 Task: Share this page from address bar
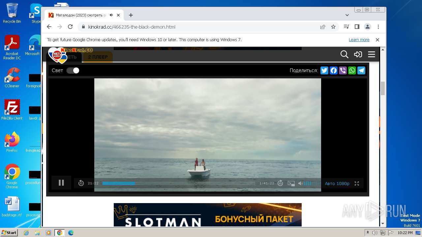pos(323,27)
